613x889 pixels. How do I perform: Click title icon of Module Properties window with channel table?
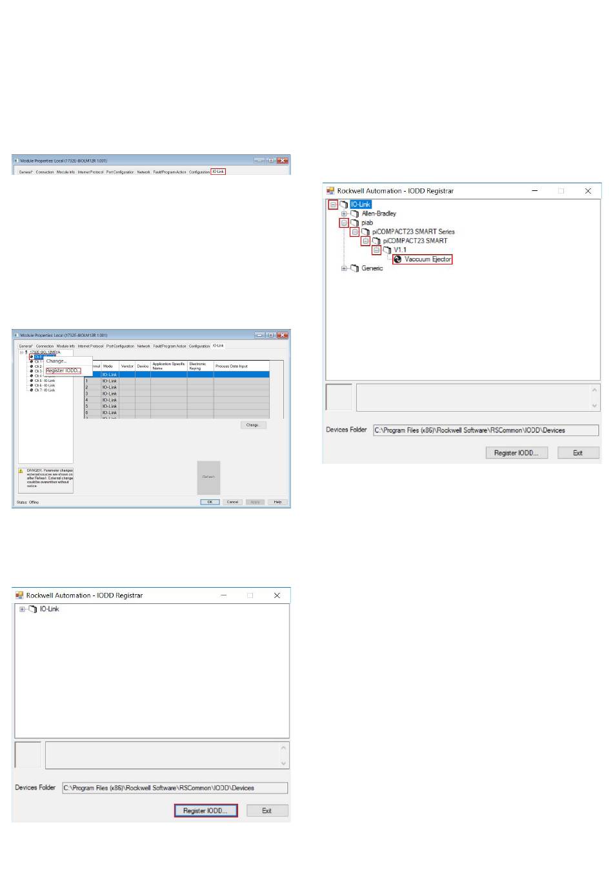(16, 335)
